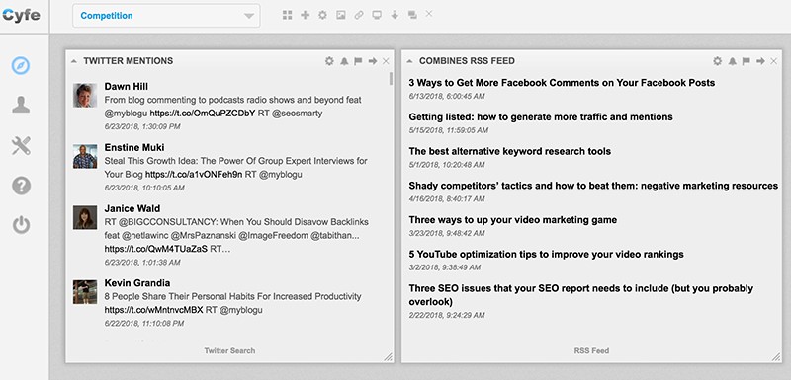Open link https://t.co/QwM4TUaZaS
Image resolution: width=791 pixels, height=380 pixels.
[x=156, y=249]
